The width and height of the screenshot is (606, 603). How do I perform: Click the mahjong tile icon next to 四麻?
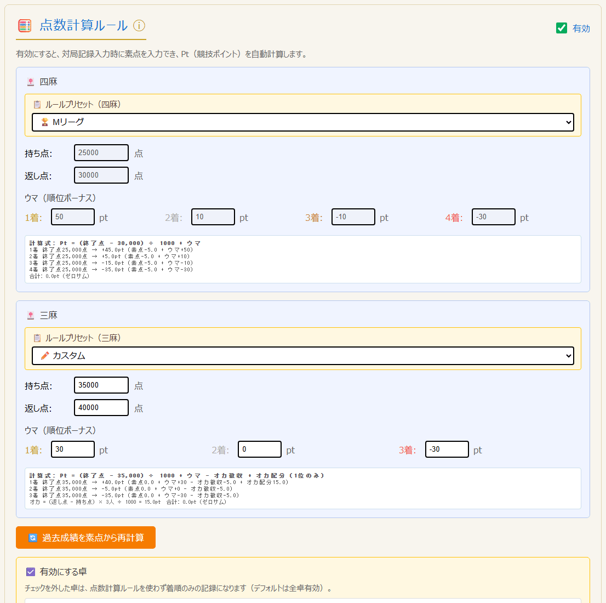coord(31,82)
